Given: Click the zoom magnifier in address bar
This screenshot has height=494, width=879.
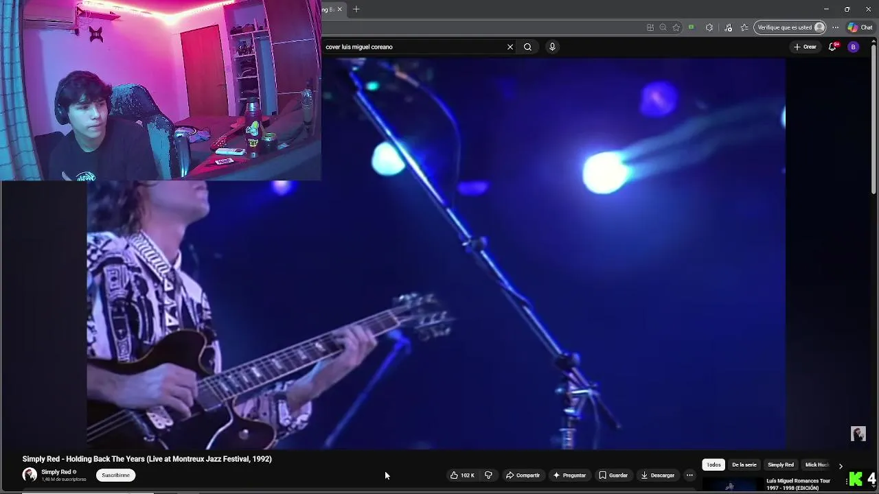Looking at the screenshot, I should (663, 27).
